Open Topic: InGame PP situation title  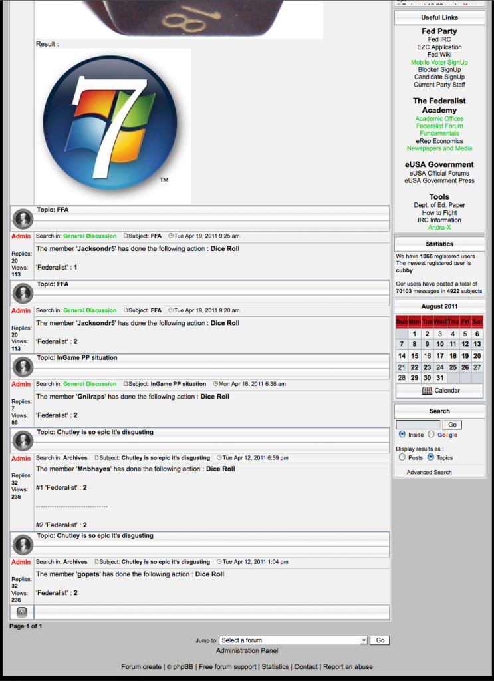(77, 358)
